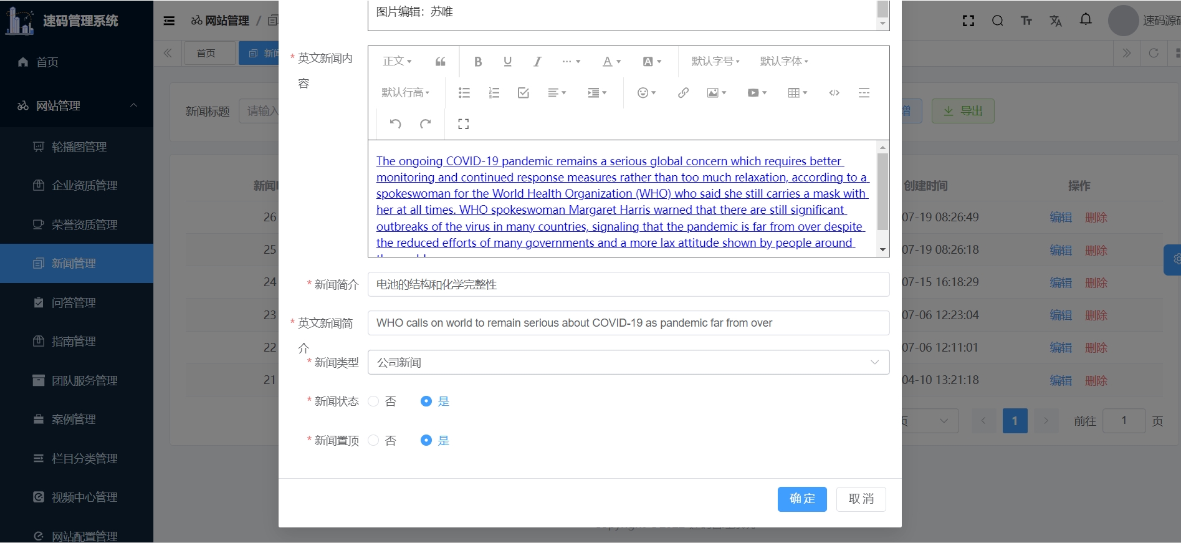Expand the 默认字号 font size dropdown
Screen dimensions: 1181x543
(715, 62)
